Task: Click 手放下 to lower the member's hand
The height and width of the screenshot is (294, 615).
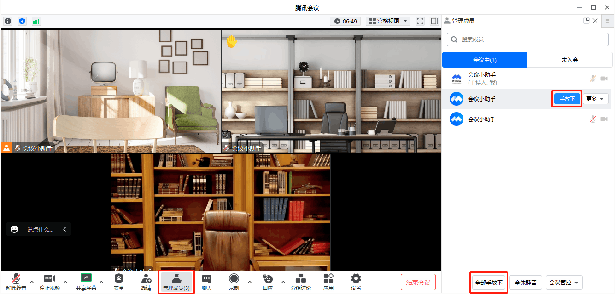Action: tap(567, 99)
